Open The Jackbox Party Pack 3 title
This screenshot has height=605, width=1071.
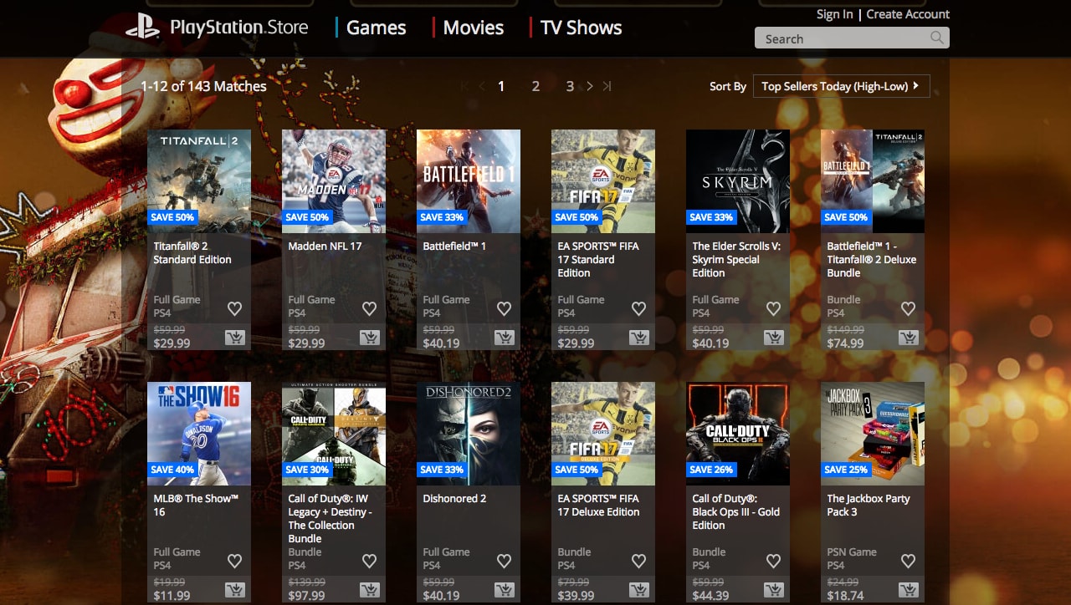coord(869,505)
